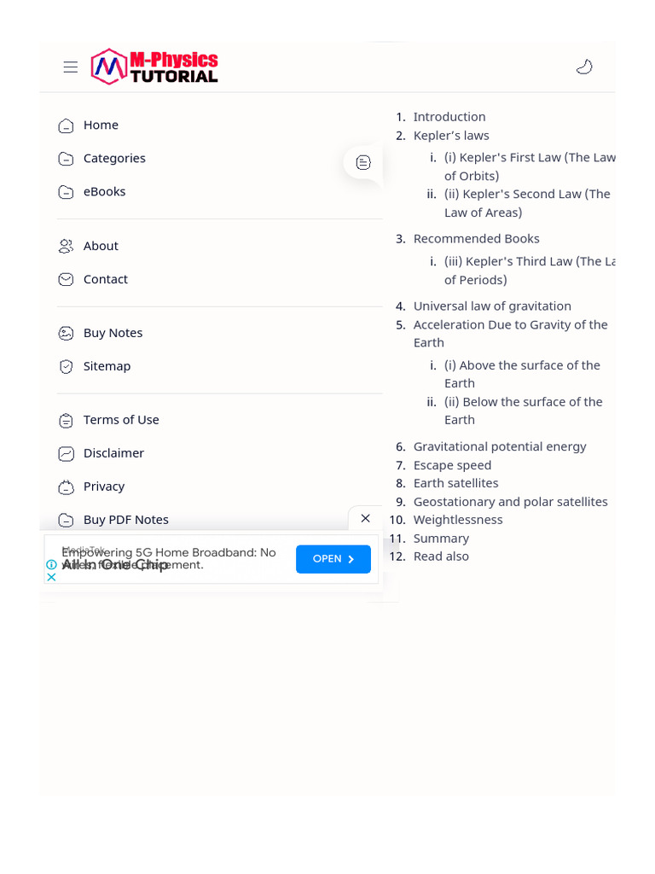Open Buy Notes menu item
Viewport: 655px width, 874px height.
pos(113,333)
